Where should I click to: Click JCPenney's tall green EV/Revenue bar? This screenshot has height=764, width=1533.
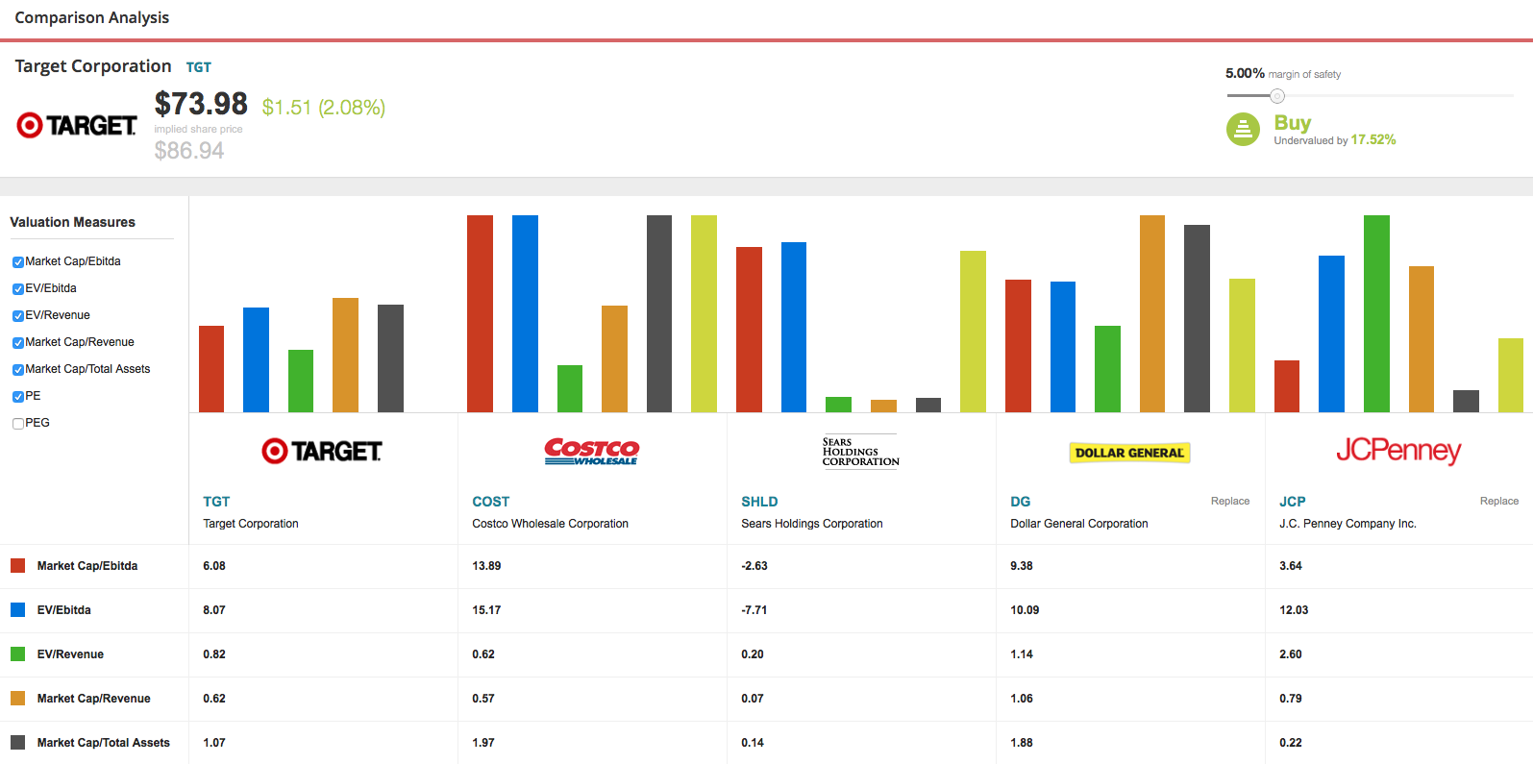point(1376,314)
